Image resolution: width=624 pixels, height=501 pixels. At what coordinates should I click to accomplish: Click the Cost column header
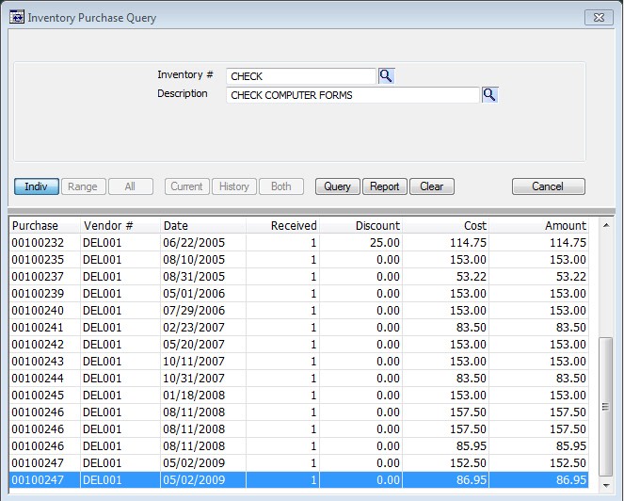(x=446, y=225)
